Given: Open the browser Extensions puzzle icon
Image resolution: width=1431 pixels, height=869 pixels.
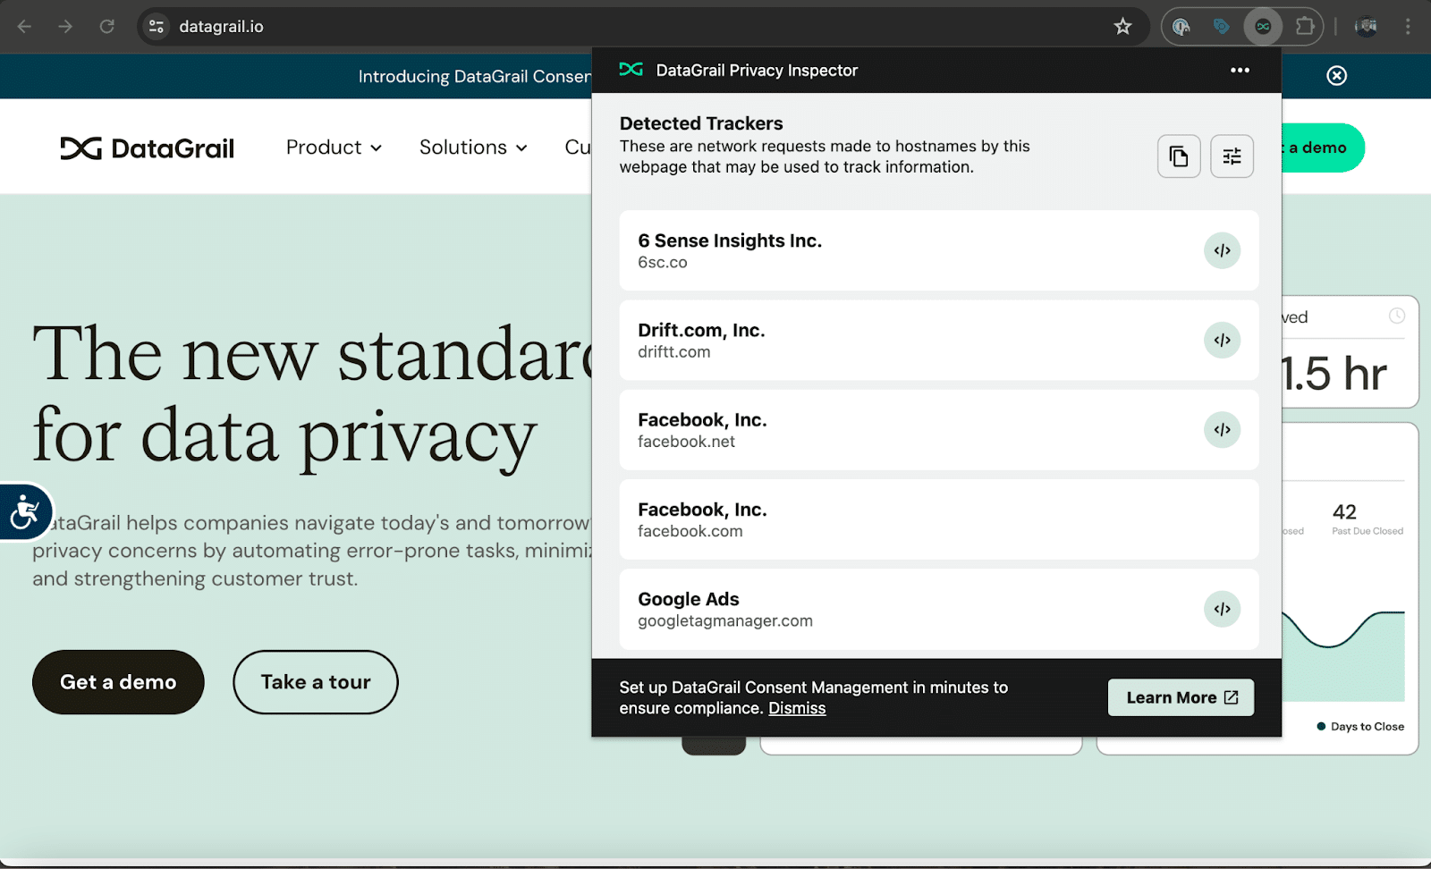Looking at the screenshot, I should (1305, 27).
